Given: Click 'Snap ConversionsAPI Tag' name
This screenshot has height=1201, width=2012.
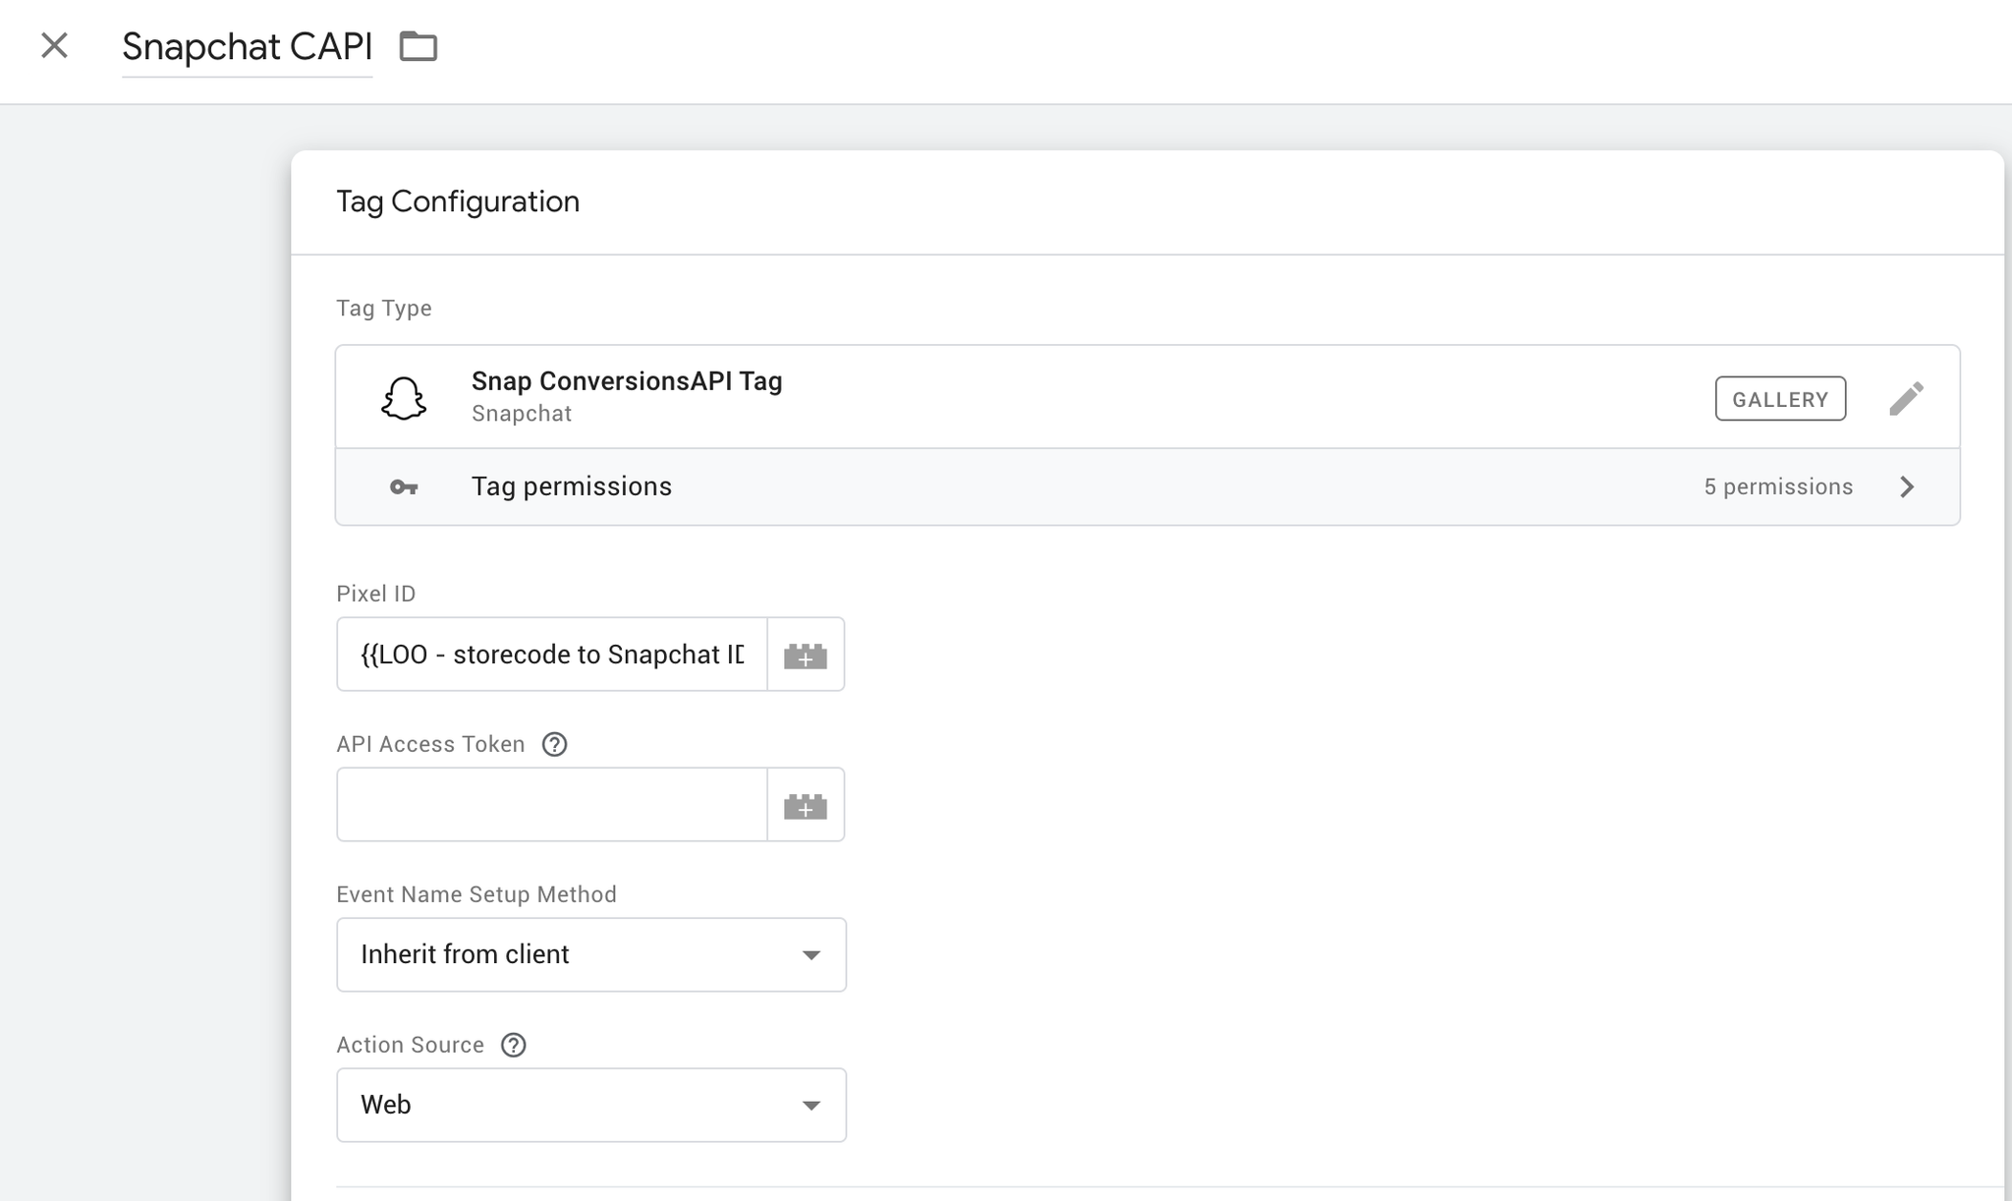Looking at the screenshot, I should pos(627,381).
